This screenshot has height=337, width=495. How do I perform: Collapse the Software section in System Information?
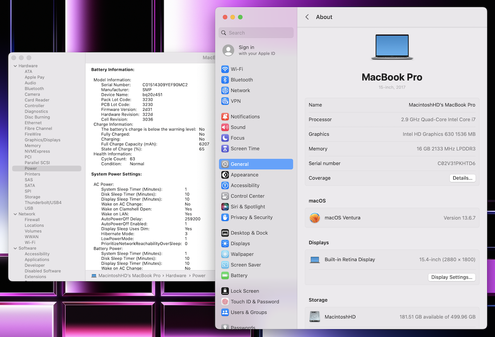point(15,248)
